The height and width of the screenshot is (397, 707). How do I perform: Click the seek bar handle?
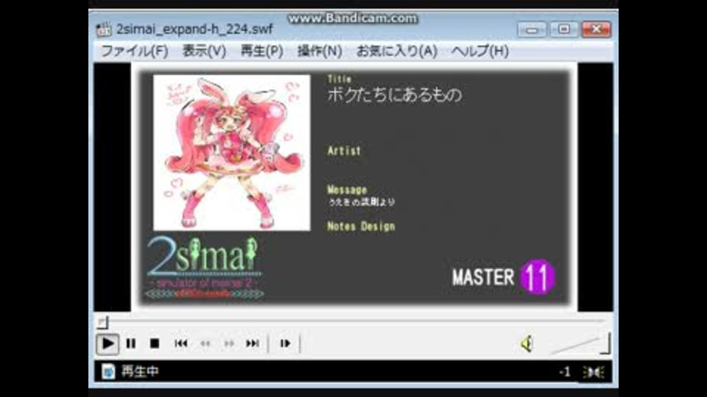[x=103, y=322]
